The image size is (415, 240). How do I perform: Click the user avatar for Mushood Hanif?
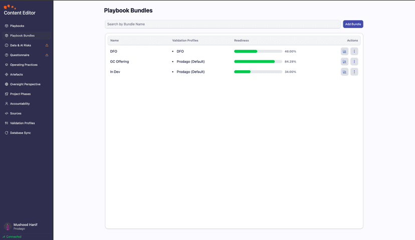click(x=8, y=226)
